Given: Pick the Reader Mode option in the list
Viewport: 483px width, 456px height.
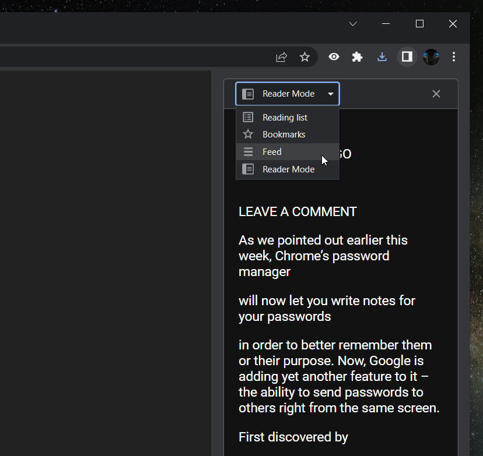Looking at the screenshot, I should tap(287, 169).
